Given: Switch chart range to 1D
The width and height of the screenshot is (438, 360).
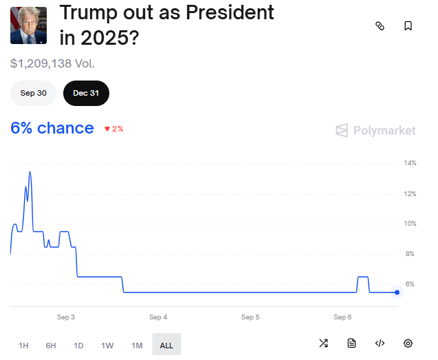Looking at the screenshot, I should pyautogui.click(x=78, y=345).
